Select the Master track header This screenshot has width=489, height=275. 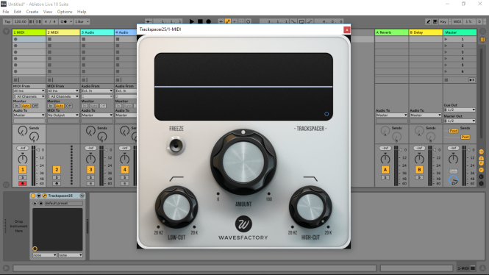point(460,32)
